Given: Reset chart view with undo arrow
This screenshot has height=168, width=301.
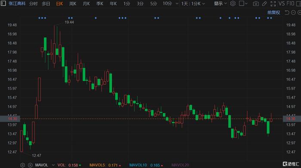Looking at the screenshot, I should pyautogui.click(x=287, y=12).
